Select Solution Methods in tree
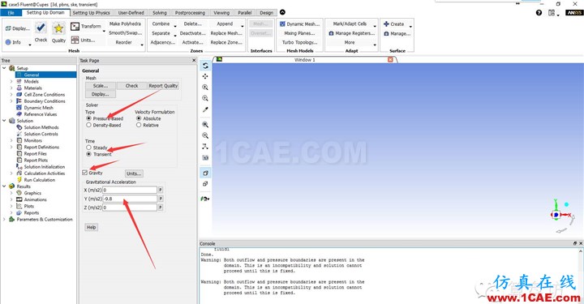Screen dimensions: 584x304 click(41, 127)
